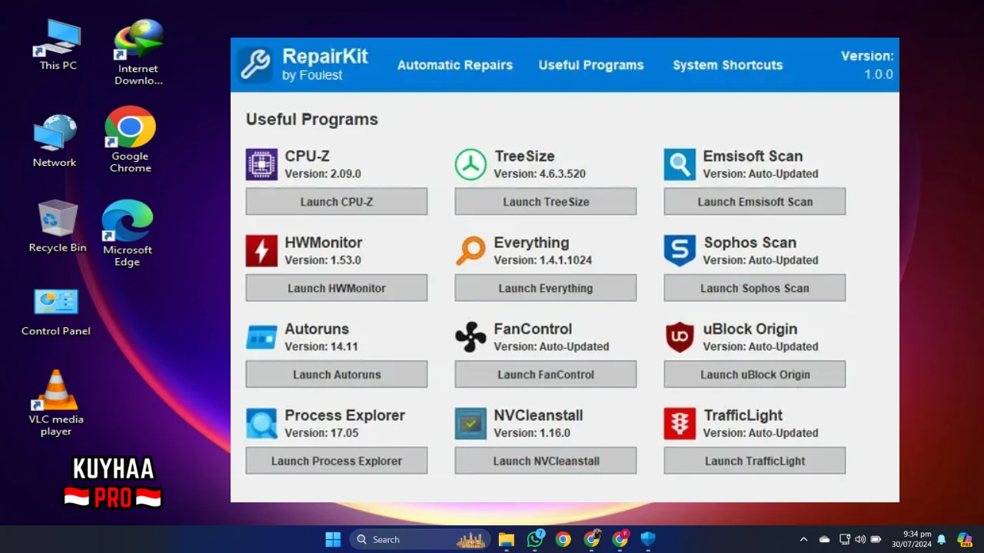Click the Launch Emsisoft Scan button
Image resolution: width=984 pixels, height=553 pixels.
click(755, 202)
